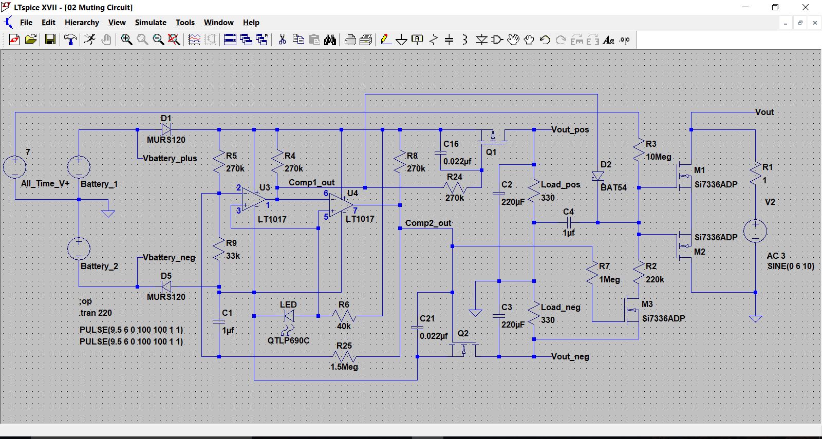Screen dimensions: 822x439
Task: Place a diode from the toolbar
Action: [481, 40]
